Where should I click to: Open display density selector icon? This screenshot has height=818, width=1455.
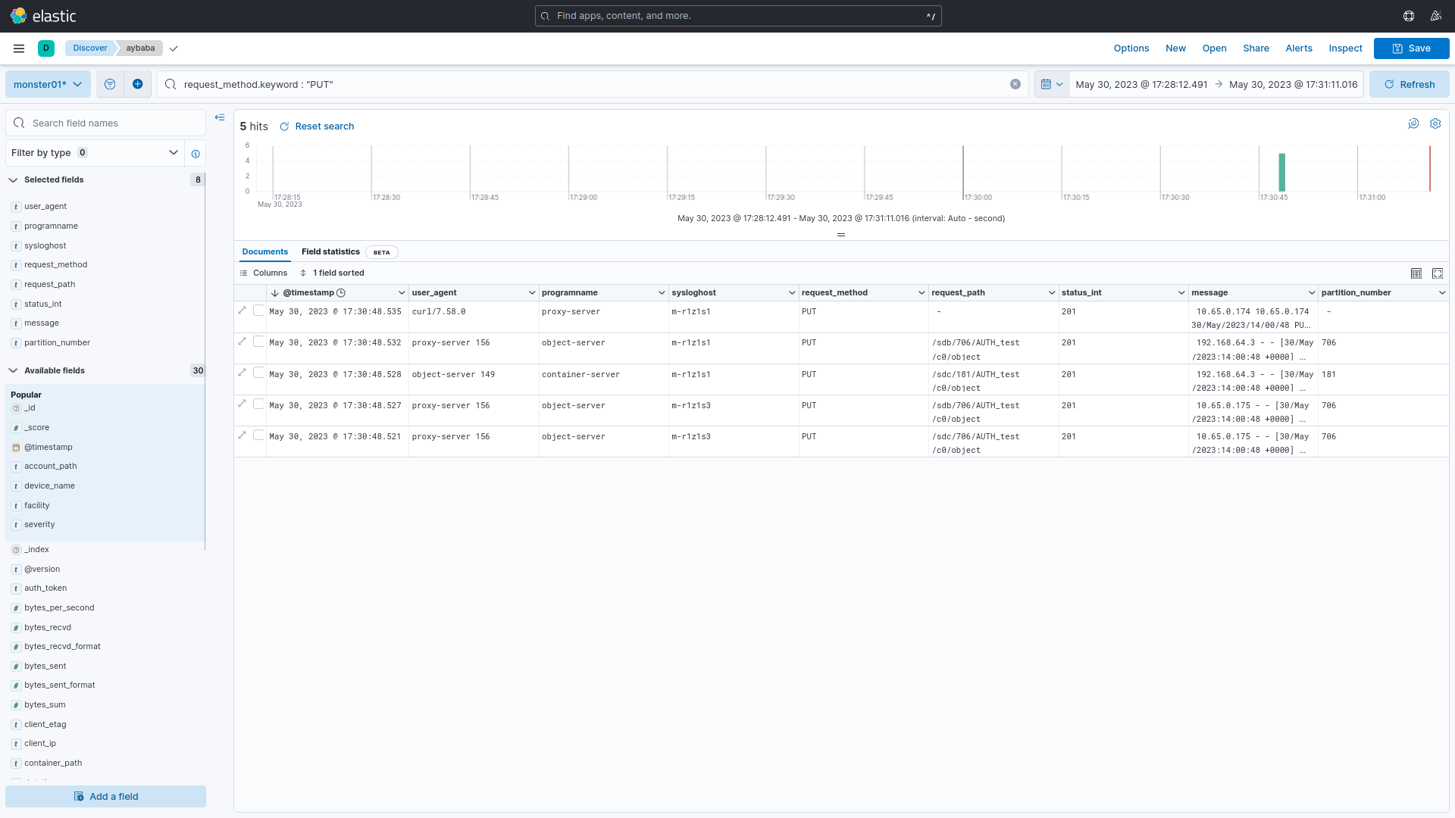coord(1416,273)
